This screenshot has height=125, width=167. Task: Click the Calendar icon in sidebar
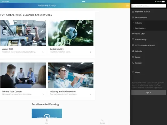coord(133,51)
